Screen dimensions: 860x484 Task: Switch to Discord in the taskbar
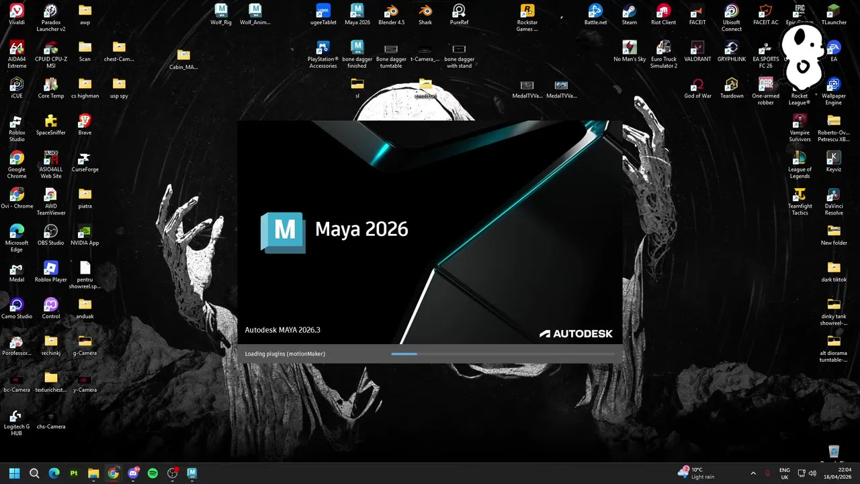[133, 473]
